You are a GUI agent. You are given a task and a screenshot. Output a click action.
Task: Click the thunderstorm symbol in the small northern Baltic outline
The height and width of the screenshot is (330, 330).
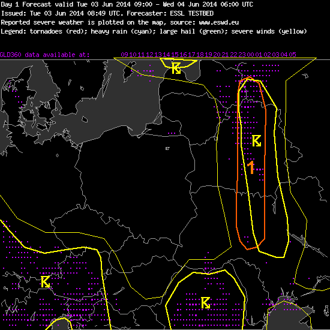point(176,68)
